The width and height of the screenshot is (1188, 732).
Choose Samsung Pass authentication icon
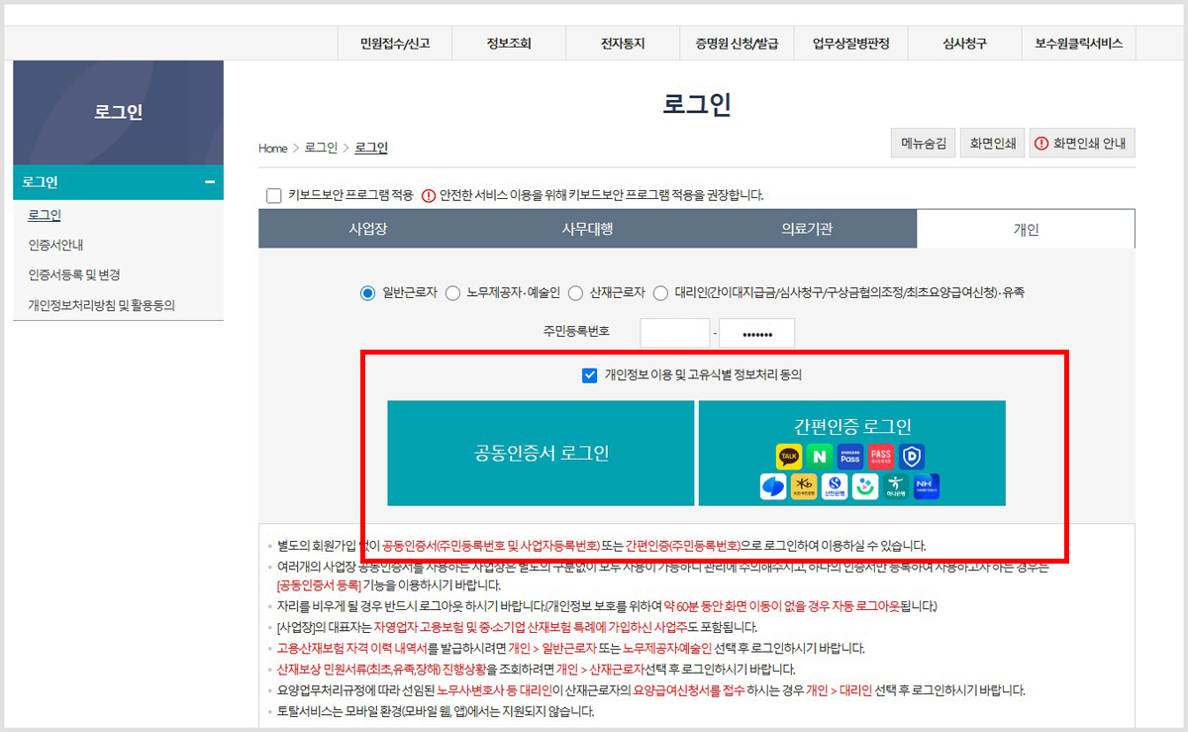pyautogui.click(x=848, y=456)
